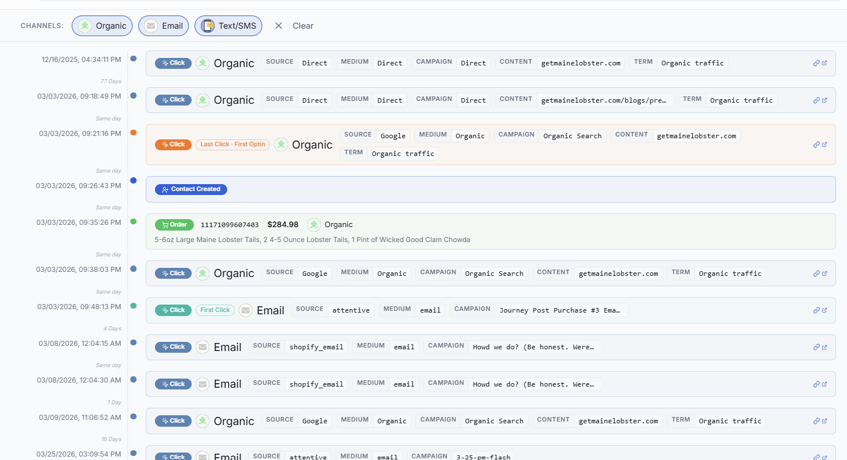
Task: Copy link icon on Last Click First Optin row
Action: point(816,145)
